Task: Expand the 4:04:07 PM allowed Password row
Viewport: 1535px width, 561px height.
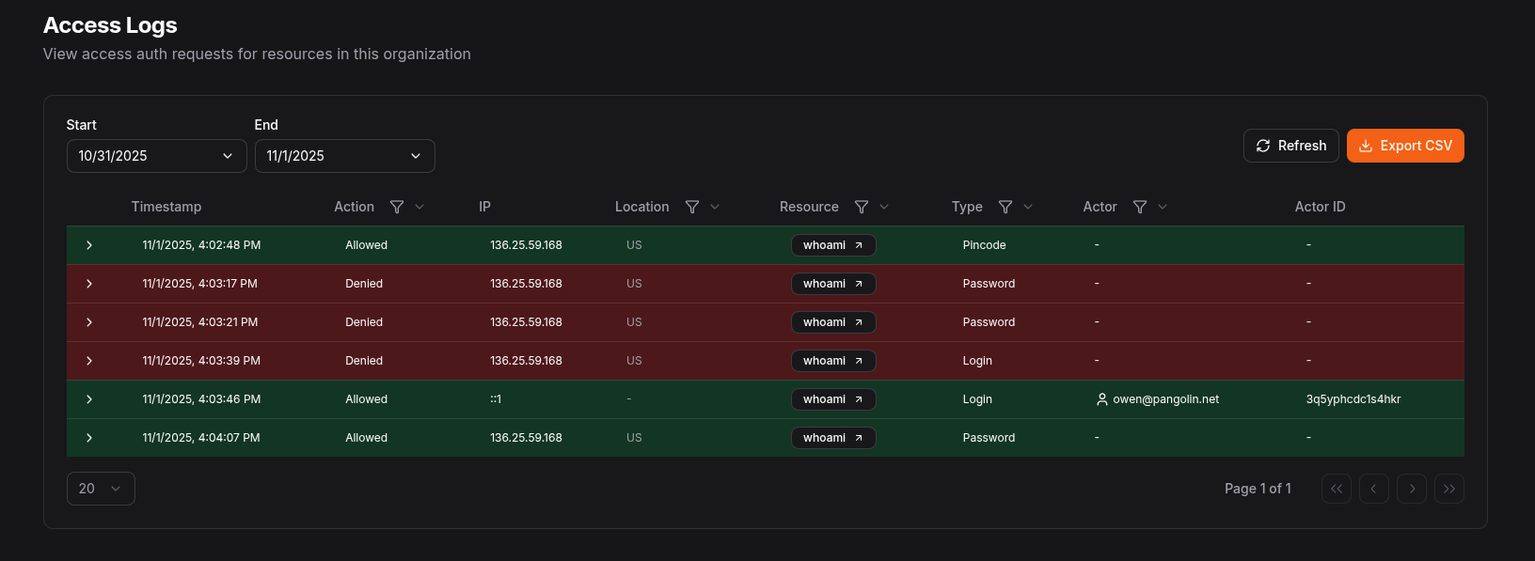Action: coord(89,438)
